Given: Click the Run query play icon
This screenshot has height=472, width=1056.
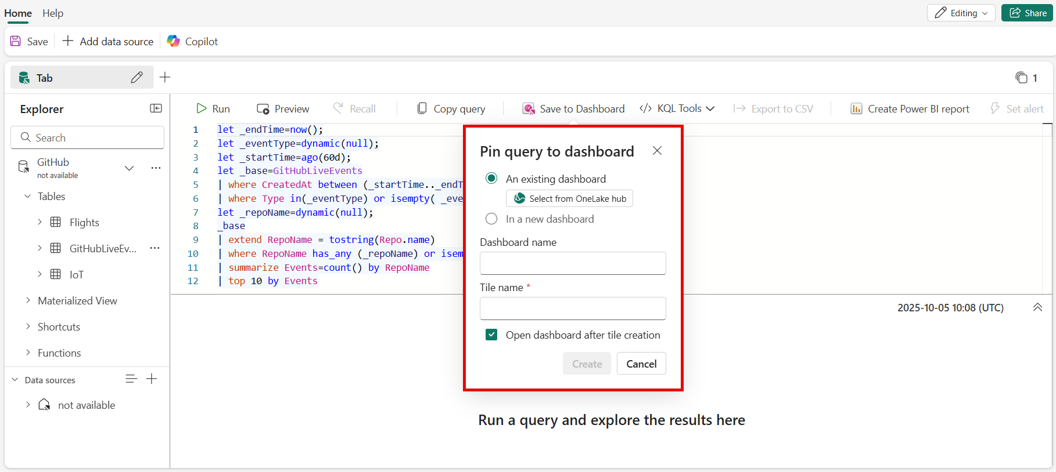Looking at the screenshot, I should (202, 108).
